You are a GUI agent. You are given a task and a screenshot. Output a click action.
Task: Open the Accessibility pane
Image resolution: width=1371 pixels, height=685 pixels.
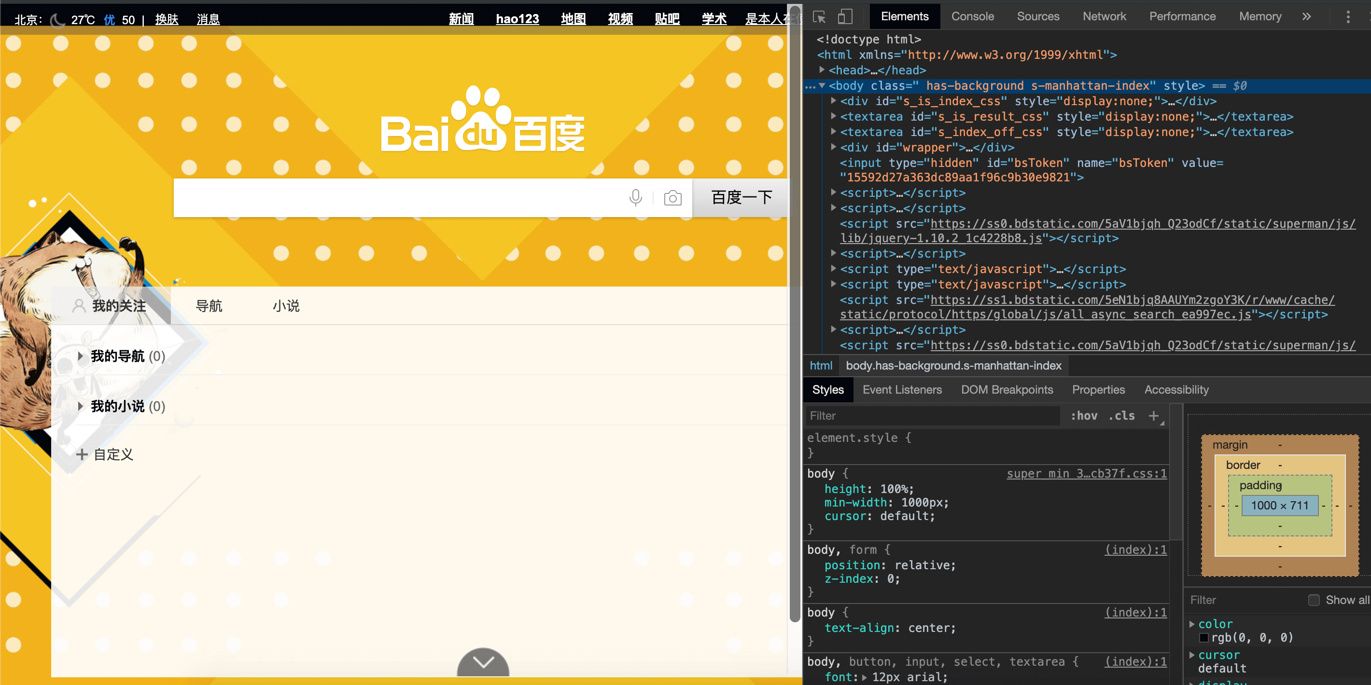(x=1176, y=390)
